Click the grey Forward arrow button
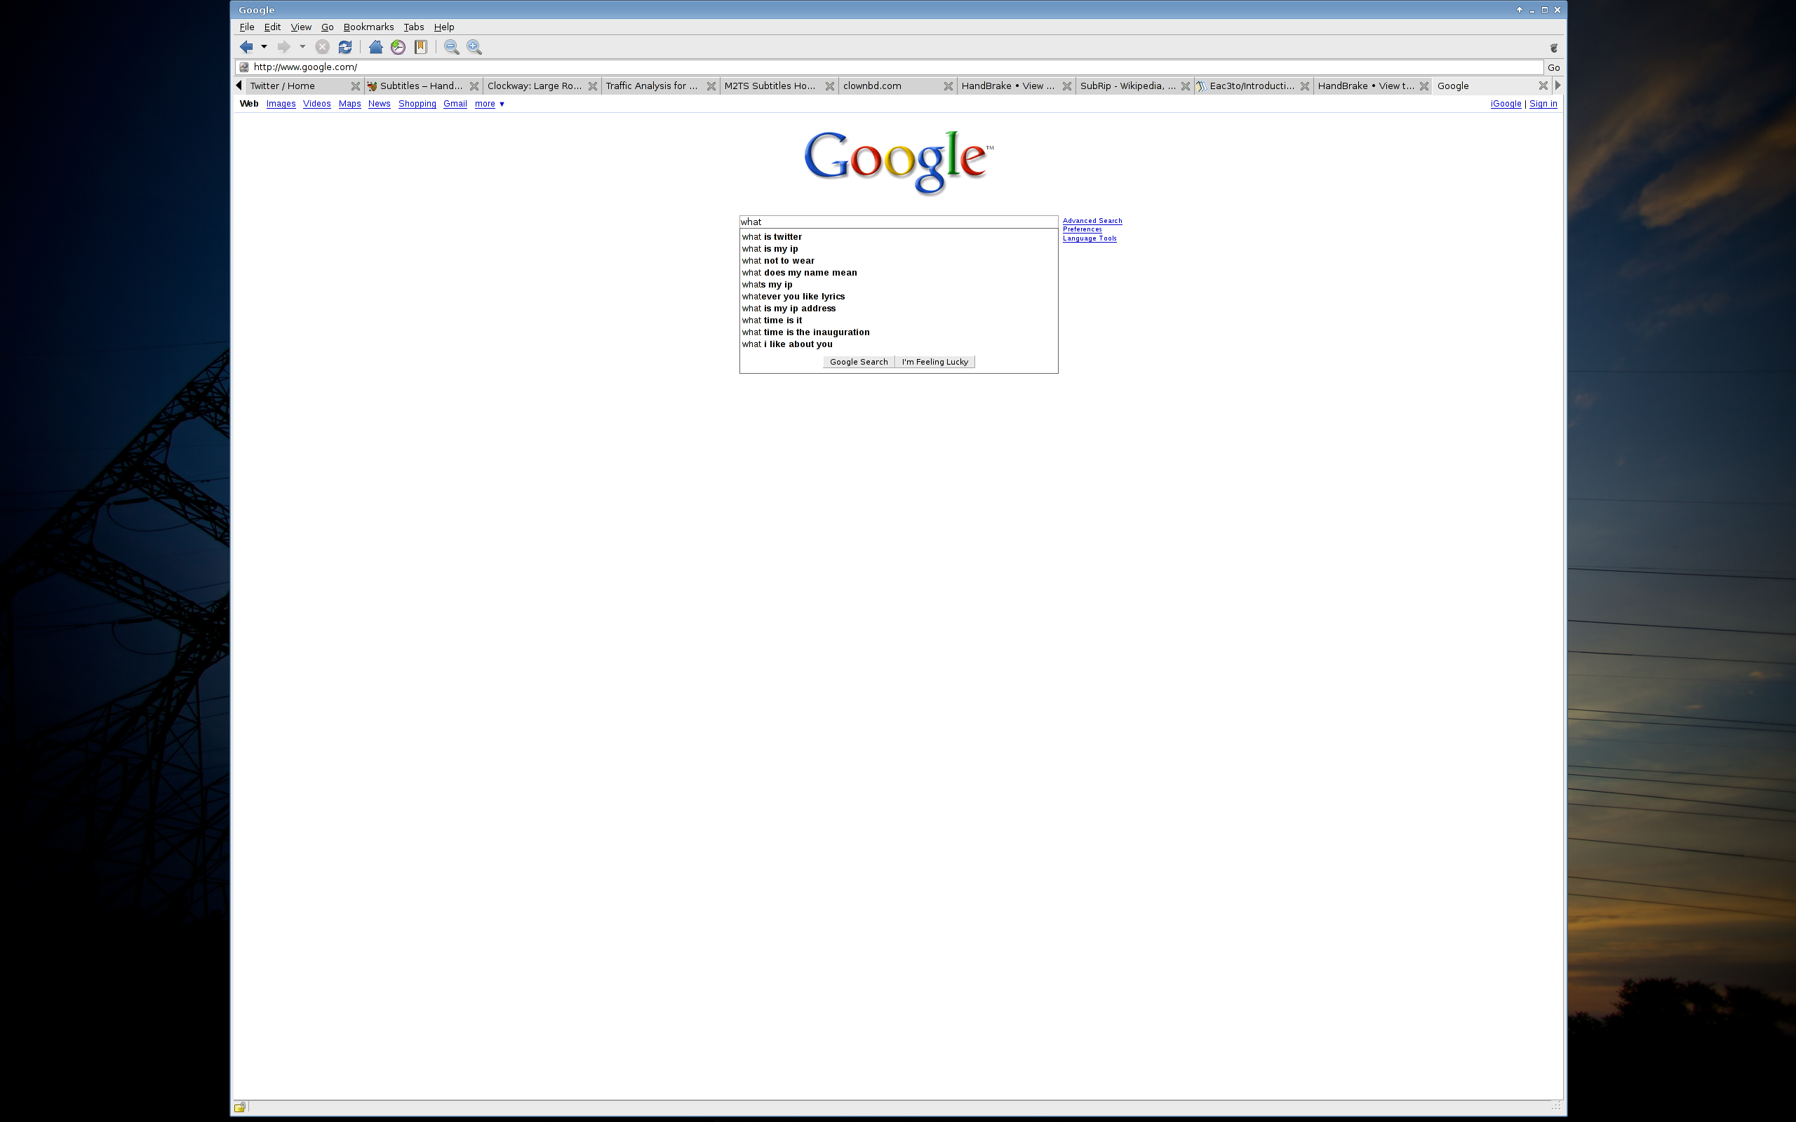 pyautogui.click(x=283, y=47)
